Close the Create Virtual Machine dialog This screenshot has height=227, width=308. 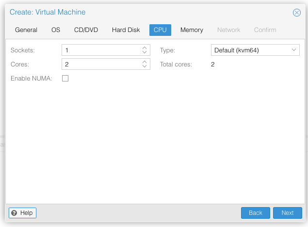click(297, 13)
